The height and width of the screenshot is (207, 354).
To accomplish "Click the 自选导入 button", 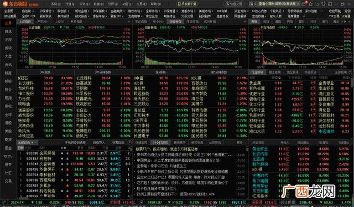I will pos(99,143).
